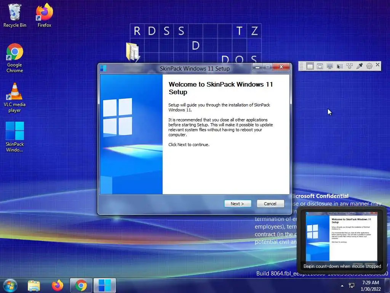Viewport: 390px width, 293px height.
Task: Open capture toolbar settings gear
Action: pyautogui.click(x=369, y=66)
